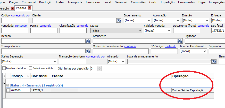Click the Documento (frete) input field

(x=187, y=31)
